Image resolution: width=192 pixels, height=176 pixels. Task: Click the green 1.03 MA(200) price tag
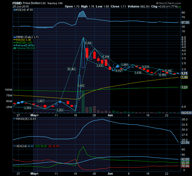tap(184, 87)
